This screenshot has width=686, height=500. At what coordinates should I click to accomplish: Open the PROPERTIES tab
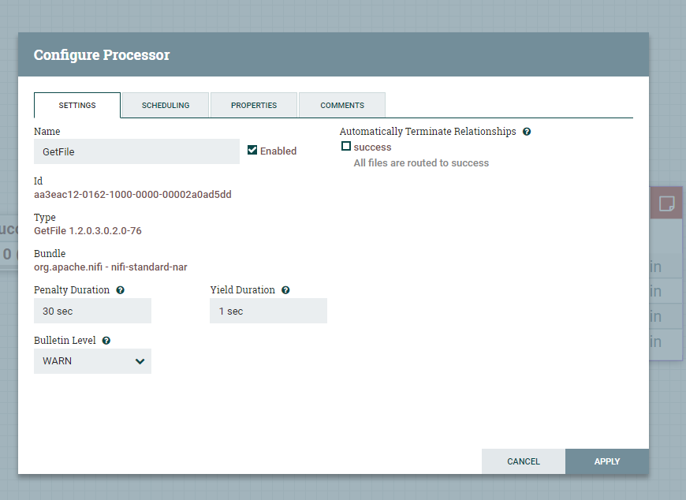(253, 105)
